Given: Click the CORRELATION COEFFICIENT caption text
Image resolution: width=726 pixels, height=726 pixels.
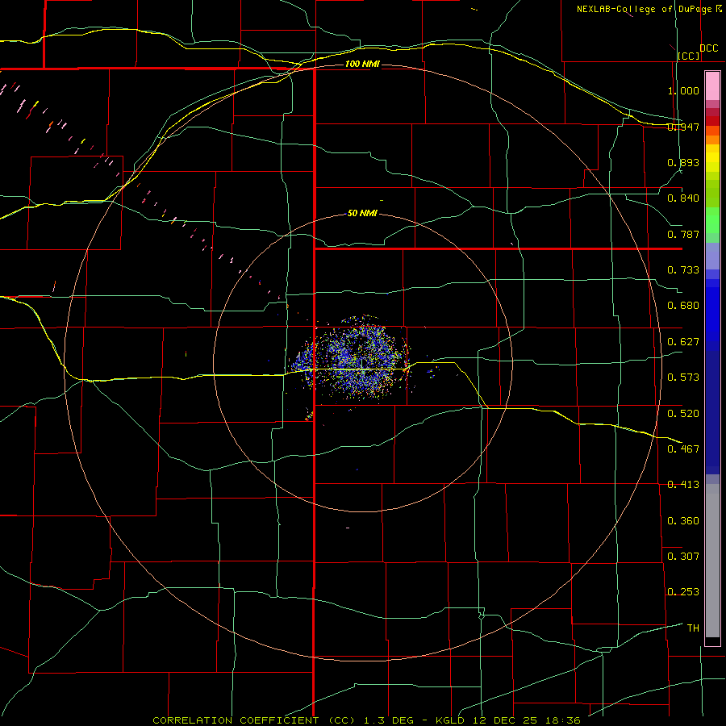Looking at the screenshot, I should [236, 720].
